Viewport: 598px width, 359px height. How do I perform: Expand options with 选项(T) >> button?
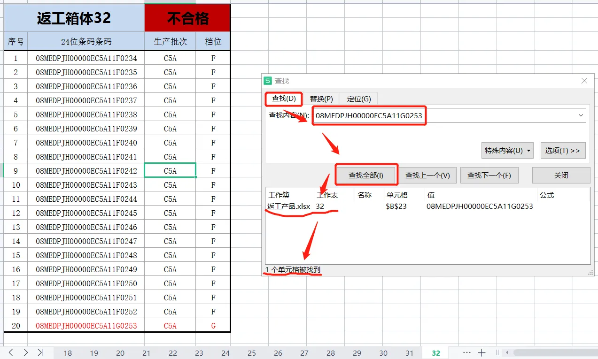tap(563, 151)
